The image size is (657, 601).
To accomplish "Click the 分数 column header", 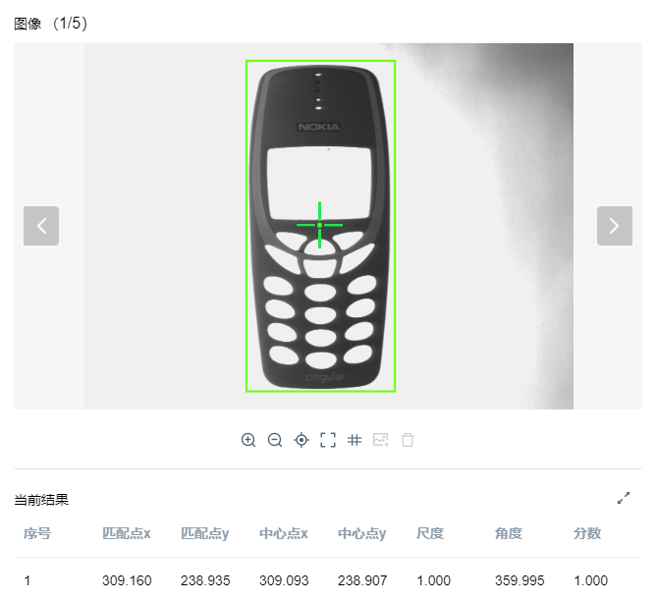I will coord(587,533).
